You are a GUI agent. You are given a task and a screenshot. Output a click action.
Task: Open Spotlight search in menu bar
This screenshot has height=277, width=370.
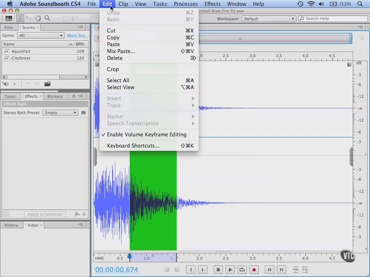click(360, 4)
